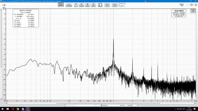Click the save button left of Current
Image resolution: width=198 pixels, height=111 pixels.
point(76,5)
